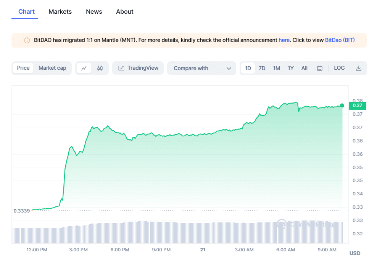Select the 7D time range

[262, 68]
